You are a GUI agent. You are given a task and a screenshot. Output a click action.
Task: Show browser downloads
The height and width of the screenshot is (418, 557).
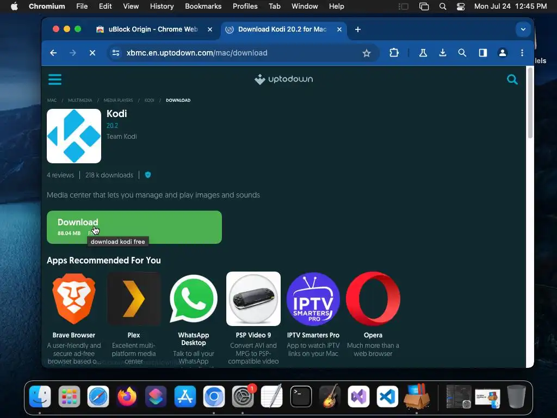443,53
